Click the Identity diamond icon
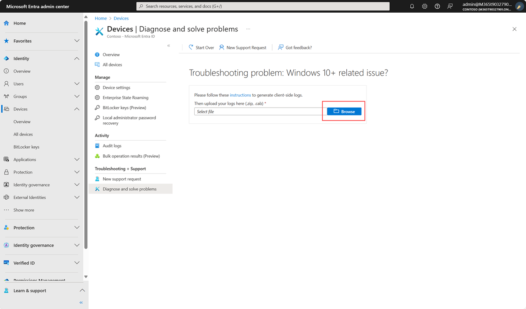Image resolution: width=526 pixels, height=309 pixels. coord(6,58)
